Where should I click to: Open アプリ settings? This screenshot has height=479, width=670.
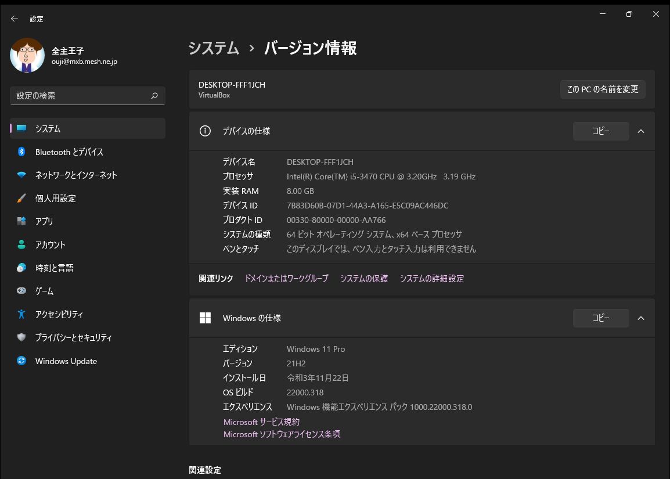(88, 221)
